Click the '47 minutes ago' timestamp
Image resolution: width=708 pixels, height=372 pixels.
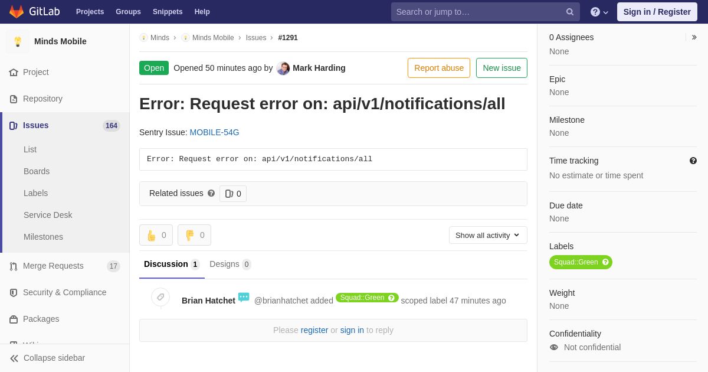[x=478, y=301]
